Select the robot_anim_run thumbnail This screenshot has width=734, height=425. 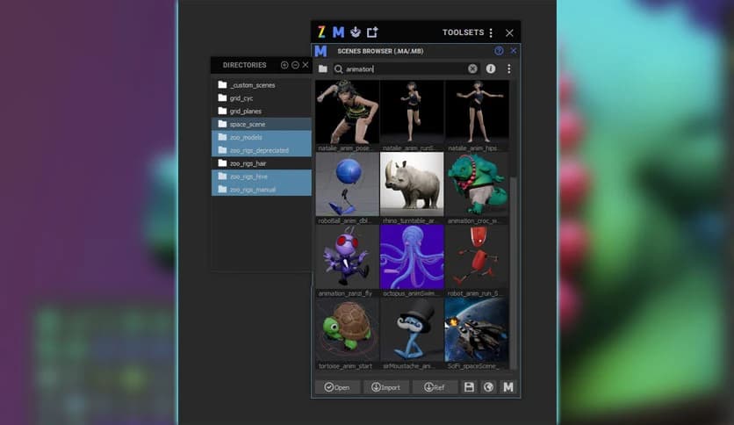477,257
